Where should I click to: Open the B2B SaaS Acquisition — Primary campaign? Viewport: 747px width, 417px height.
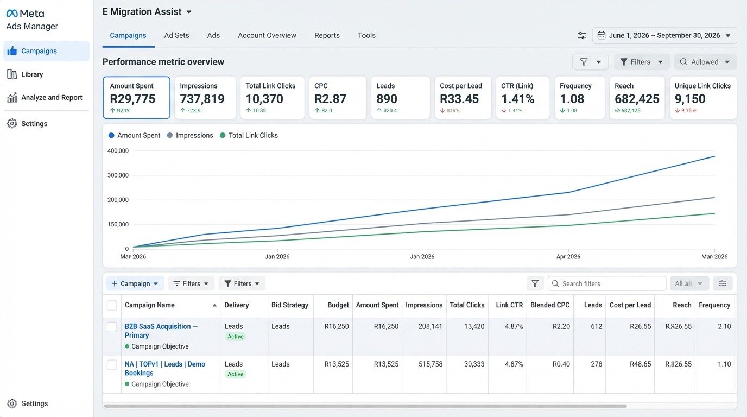(x=161, y=331)
